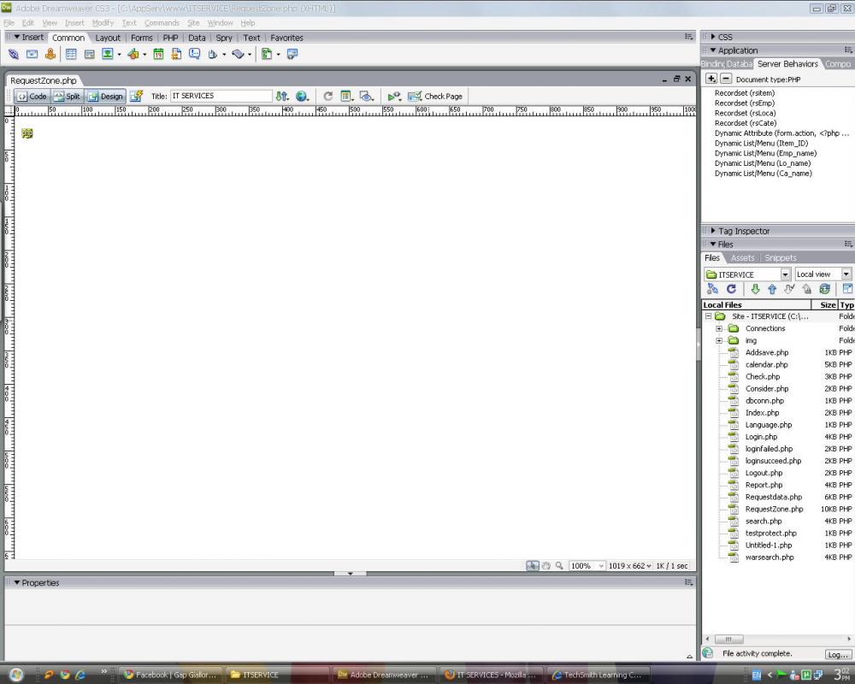Viewport: 855px width, 684px height.
Task: Click the Hyperlink insert icon
Action: click(14, 54)
